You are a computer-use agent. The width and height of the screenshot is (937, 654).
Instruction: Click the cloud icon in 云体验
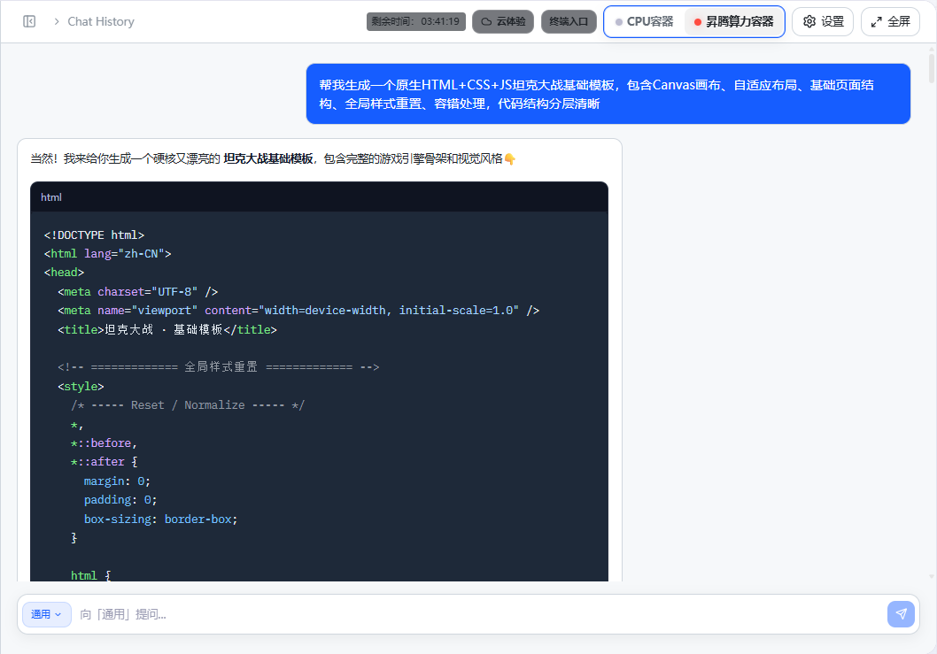[x=486, y=21]
